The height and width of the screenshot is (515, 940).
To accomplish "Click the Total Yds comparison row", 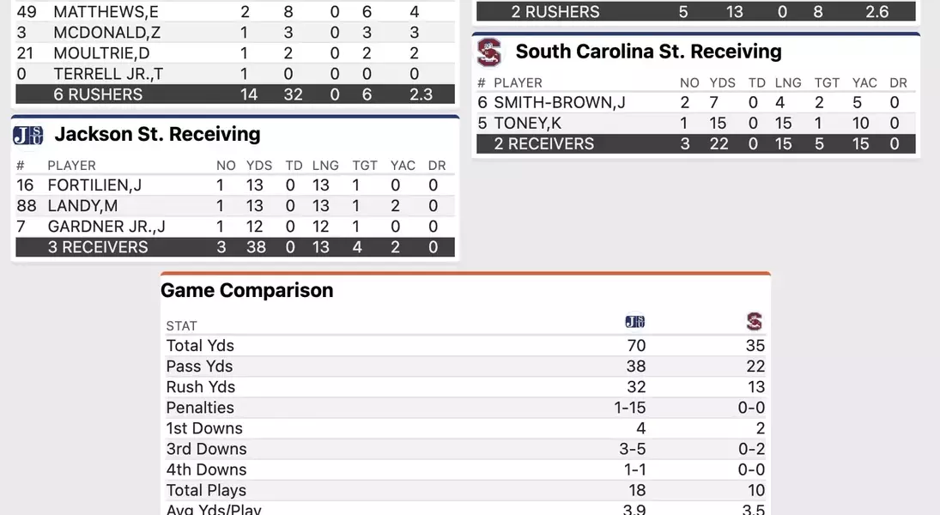I will (x=466, y=346).
